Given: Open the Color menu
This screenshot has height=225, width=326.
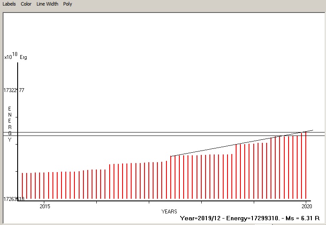Looking at the screenshot, I should [x=26, y=4].
